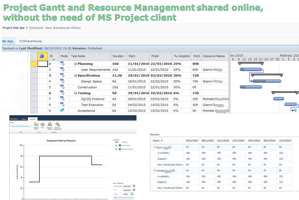
Task: Toggle the Michele series checkbox in legend
Action: click(117, 149)
